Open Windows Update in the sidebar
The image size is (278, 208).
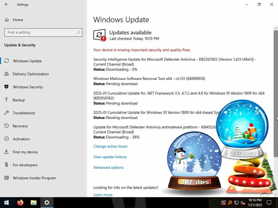coord(43,61)
